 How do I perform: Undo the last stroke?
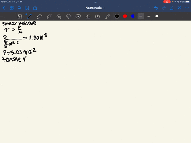(x=156, y=8)
